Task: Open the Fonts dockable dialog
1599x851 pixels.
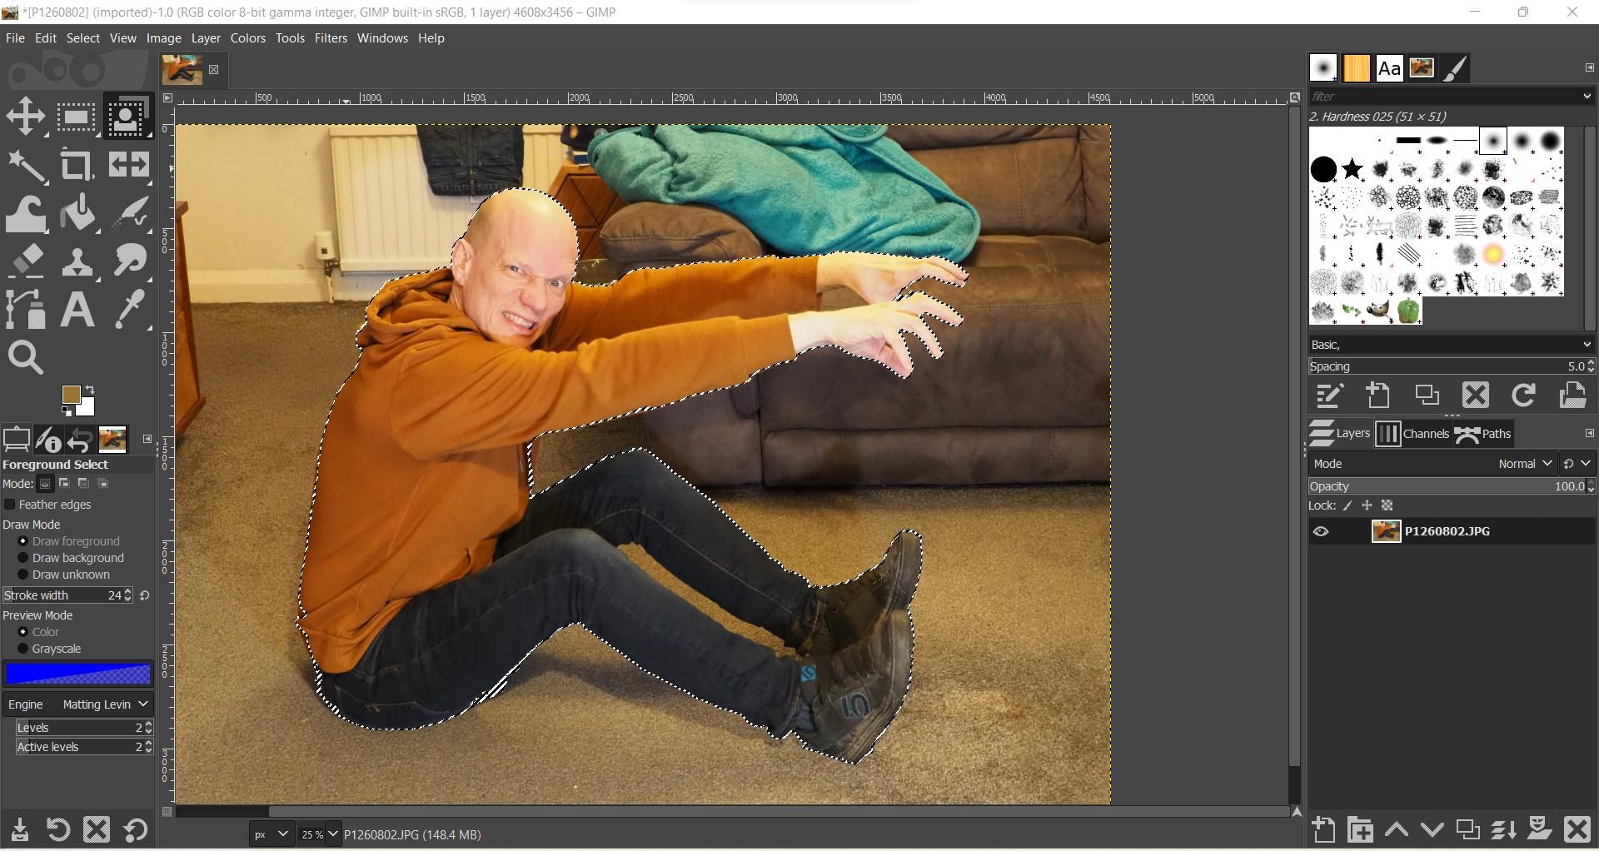Action: [1388, 67]
